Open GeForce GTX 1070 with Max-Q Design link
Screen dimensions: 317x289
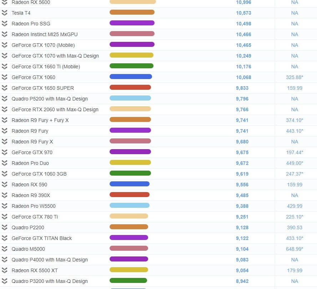(55, 56)
